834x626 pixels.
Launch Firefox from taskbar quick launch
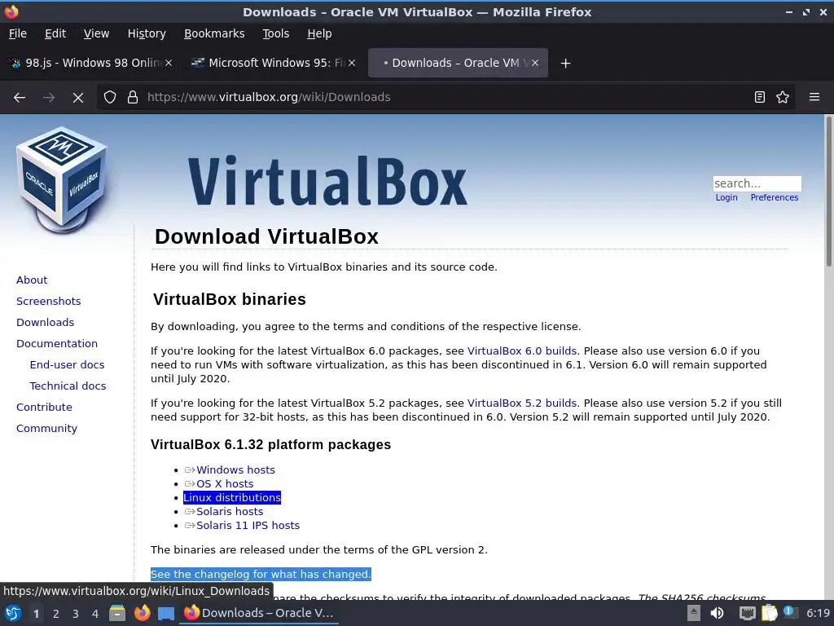coord(142,613)
